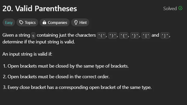The width and height of the screenshot is (187, 105).
Task: Click the '(' code snippet
Action: coord(101,35)
